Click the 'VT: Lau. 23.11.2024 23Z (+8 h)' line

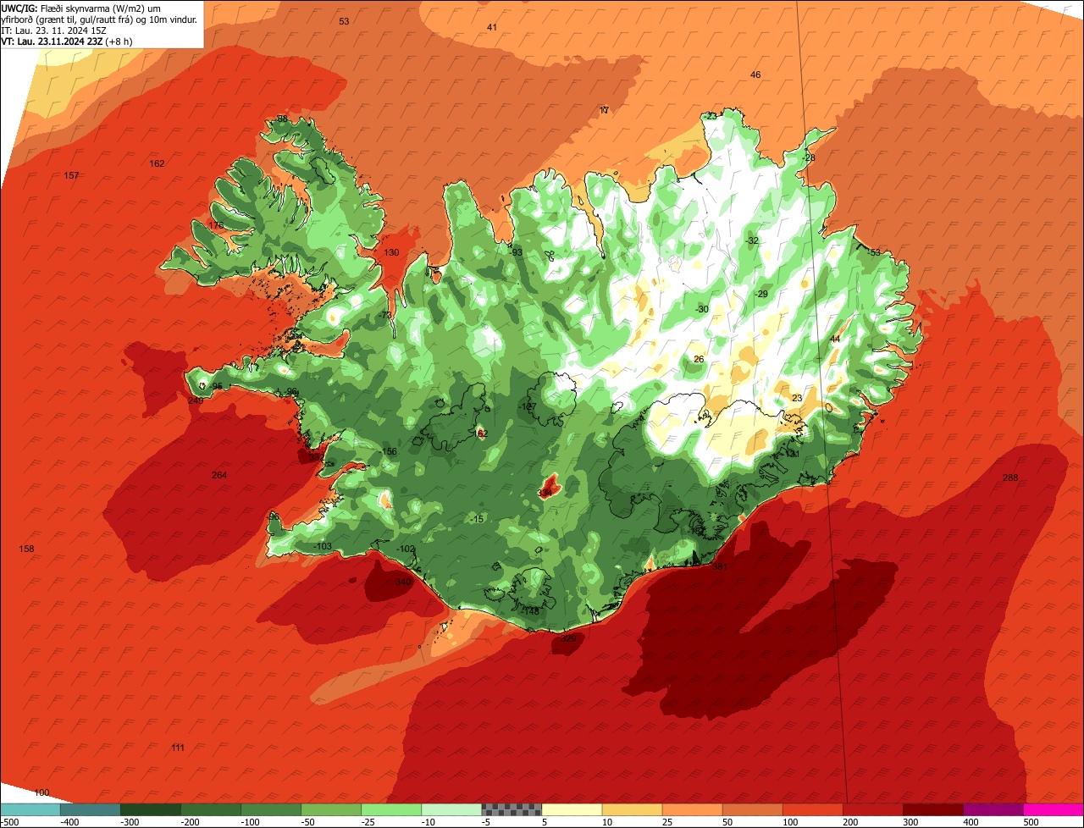[66, 41]
